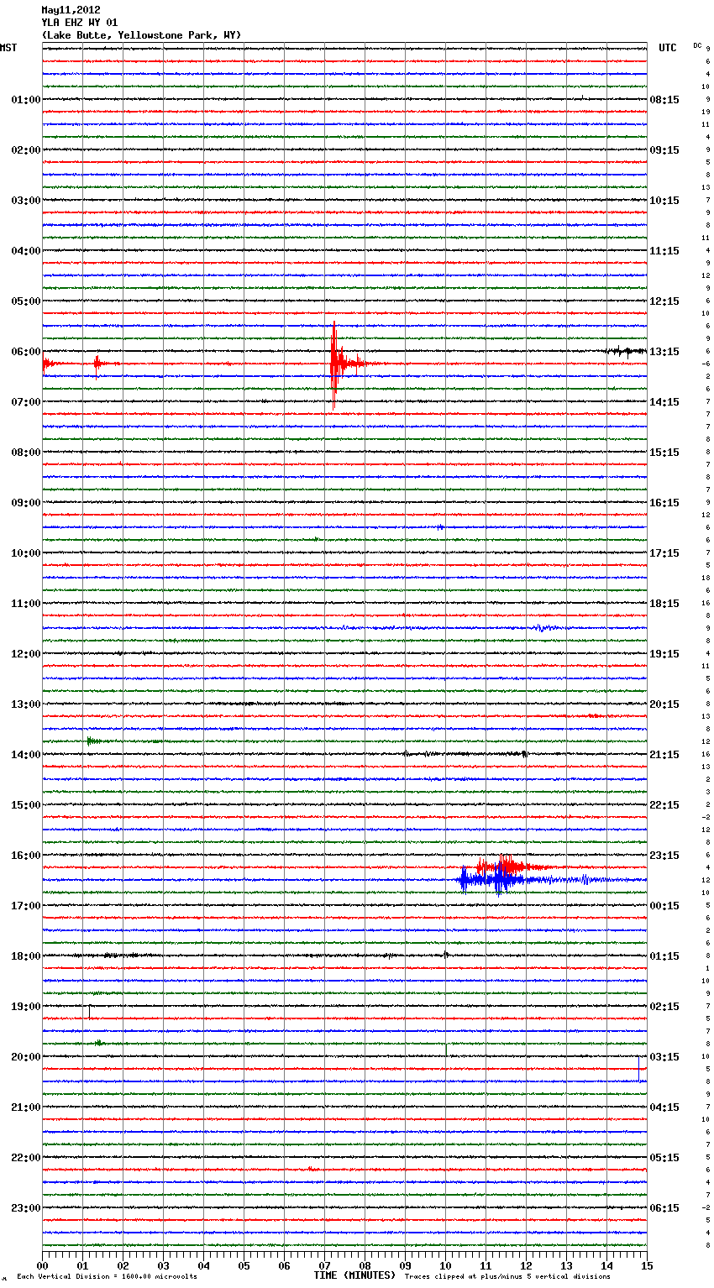Viewport: 714px width, 1288px height.
Task: Click the small red burst near minute 1 after 06:00
Action: tap(97, 364)
